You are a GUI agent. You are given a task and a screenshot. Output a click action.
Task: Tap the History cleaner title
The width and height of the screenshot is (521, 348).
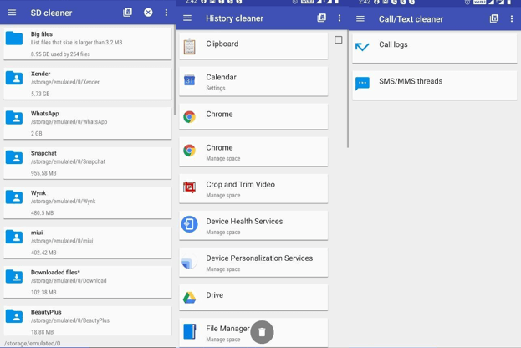tap(235, 18)
